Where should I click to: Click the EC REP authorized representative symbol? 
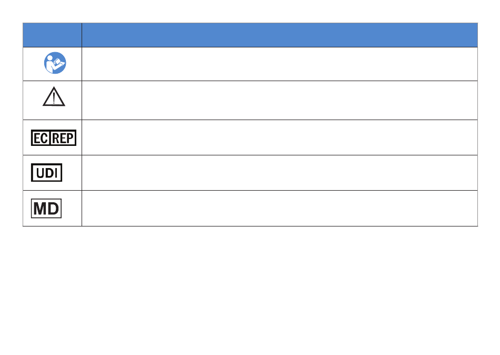pos(54,137)
